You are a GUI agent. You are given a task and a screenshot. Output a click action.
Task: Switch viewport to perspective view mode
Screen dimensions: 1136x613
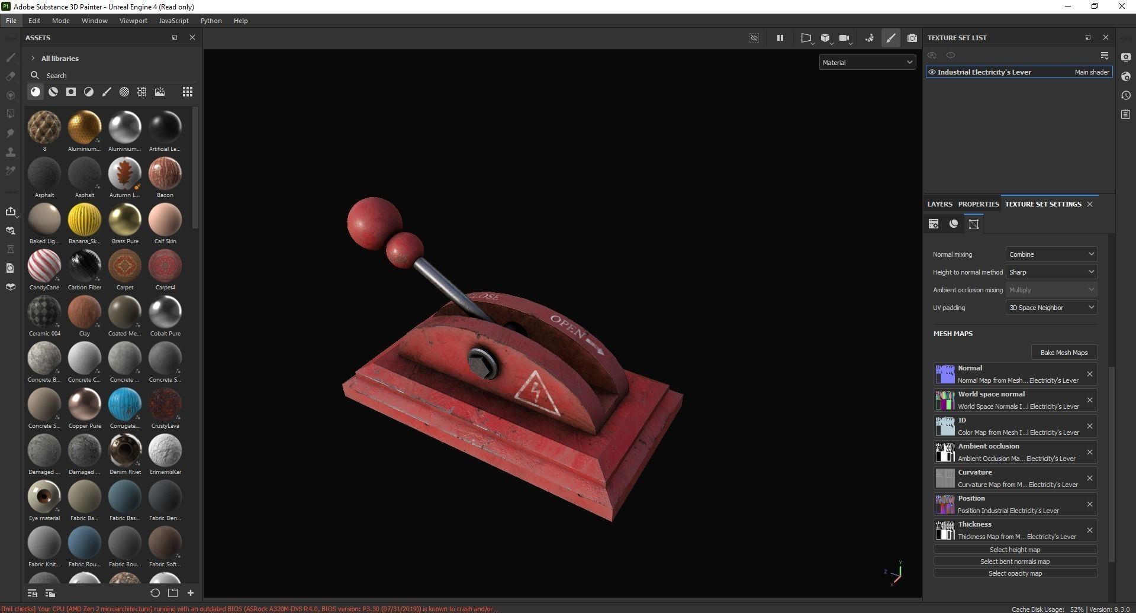click(x=806, y=38)
